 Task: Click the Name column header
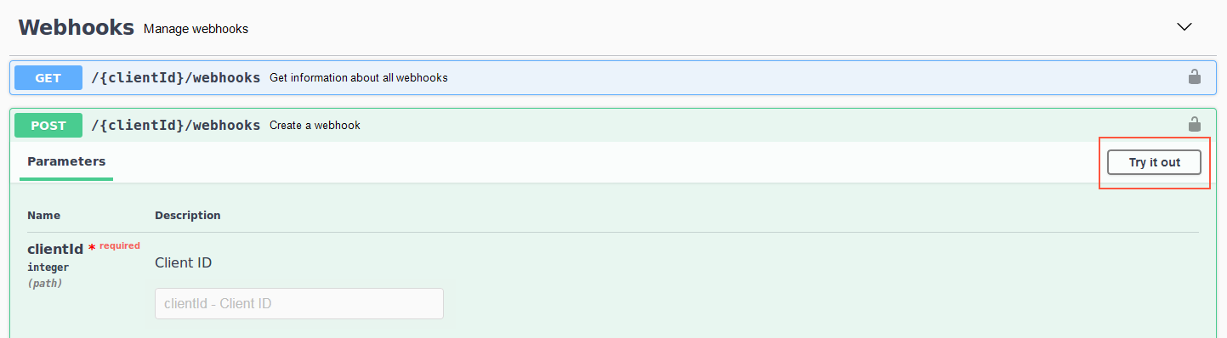click(x=44, y=216)
